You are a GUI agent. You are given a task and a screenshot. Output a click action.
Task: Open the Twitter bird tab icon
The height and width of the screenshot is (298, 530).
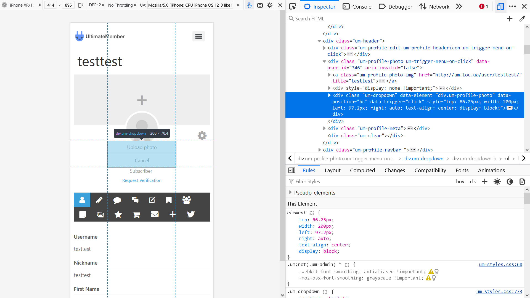[x=191, y=214]
